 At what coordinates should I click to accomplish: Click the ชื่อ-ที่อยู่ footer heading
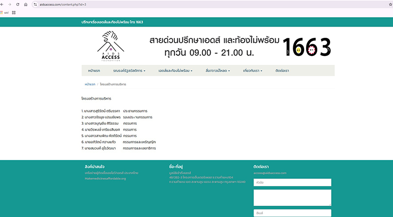[x=176, y=166]
